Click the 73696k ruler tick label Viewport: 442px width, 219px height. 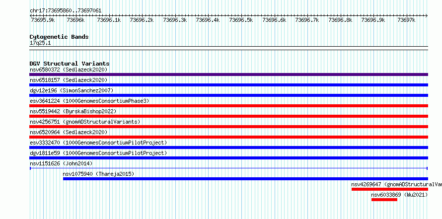(x=76, y=20)
